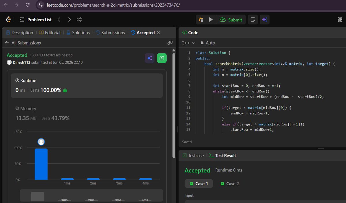Click the left panel vertical scrollbar

pos(174,105)
